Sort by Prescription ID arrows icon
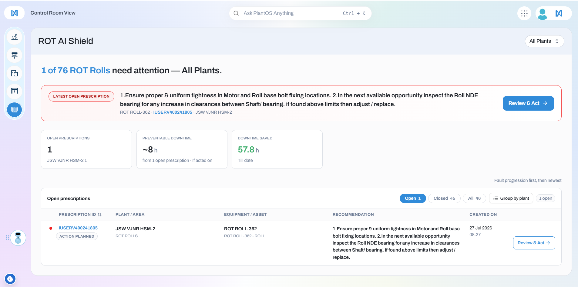The width and height of the screenshot is (578, 287). pyautogui.click(x=99, y=215)
